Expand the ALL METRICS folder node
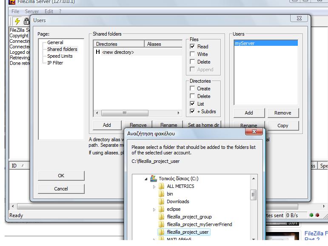Image resolution: width=328 pixels, height=246 pixels. 154,187
